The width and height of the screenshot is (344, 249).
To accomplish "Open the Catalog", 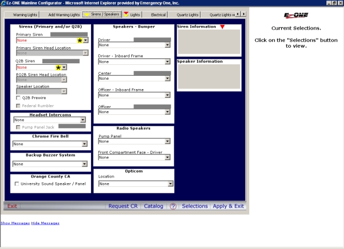I will (154, 206).
